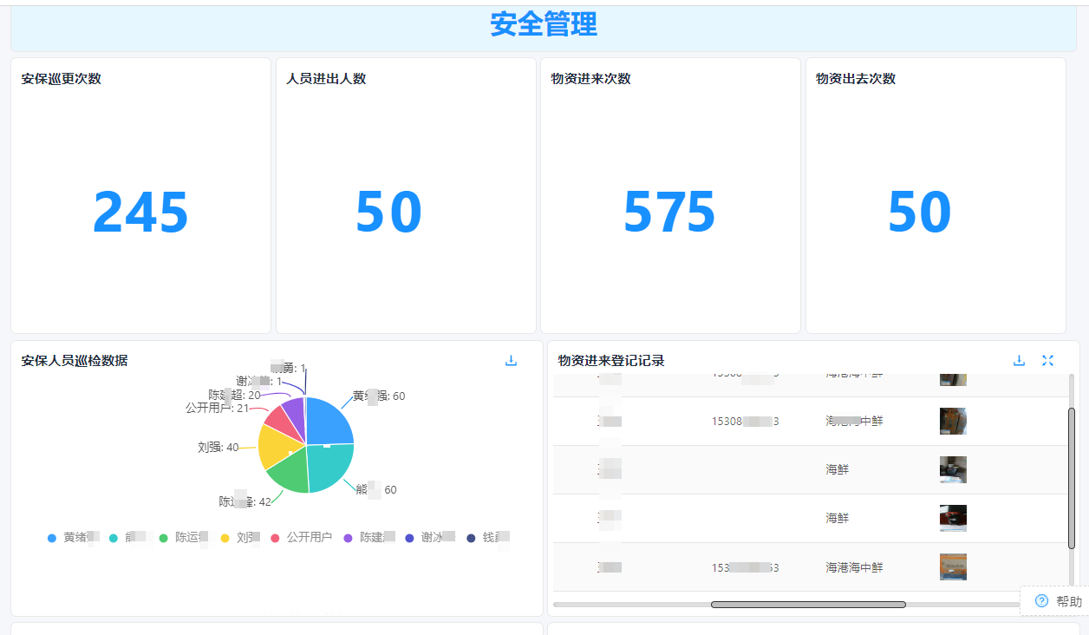The width and height of the screenshot is (1089, 635).
Task: Click the 陈运峰: 42 slice label
Action: point(243,500)
